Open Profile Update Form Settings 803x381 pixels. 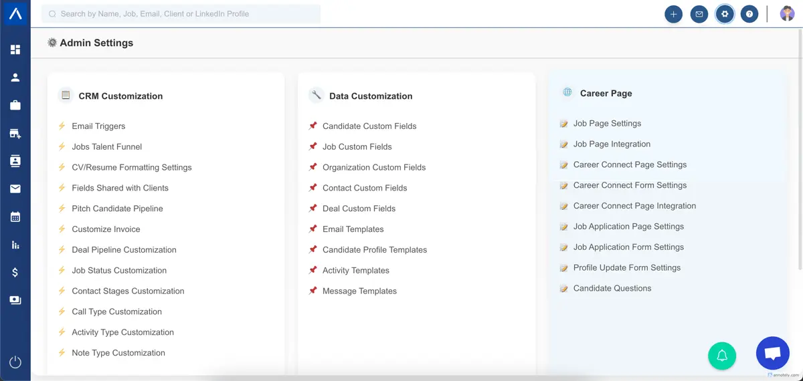[627, 268]
